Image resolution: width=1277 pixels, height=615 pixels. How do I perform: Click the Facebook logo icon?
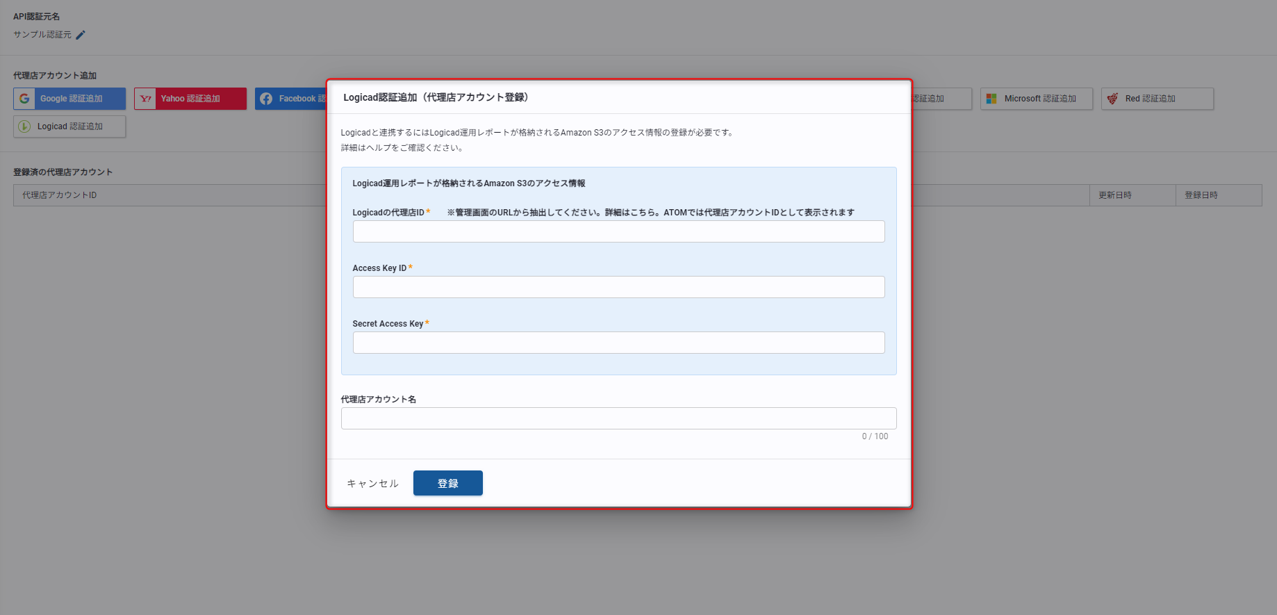[x=266, y=99]
